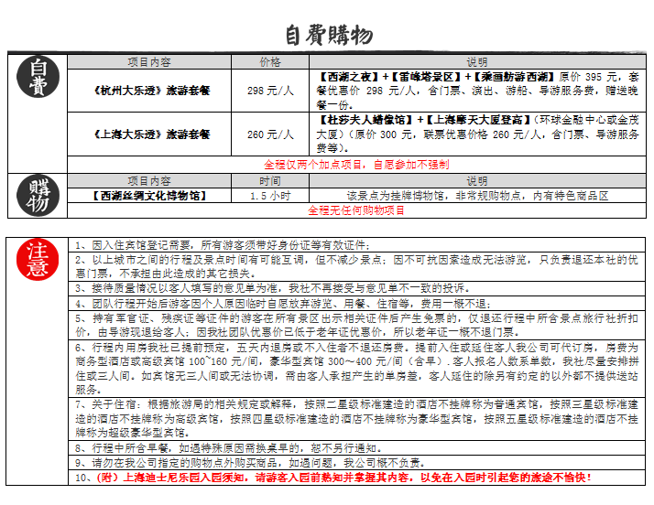The width and height of the screenshot is (654, 505).
Task: Click the black round 自費 badge
Action: 38,77
